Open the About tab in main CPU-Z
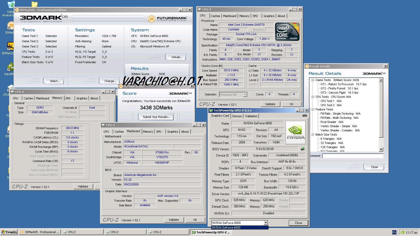The height and width of the screenshot is (236, 420). click(x=281, y=16)
